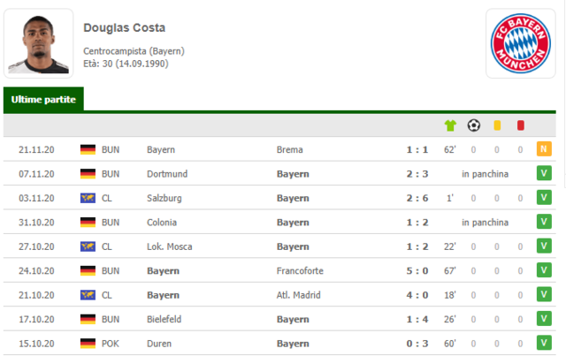The width and height of the screenshot is (566, 356).
Task: Click the German flag in Dortmund row
Action: pyautogui.click(x=88, y=174)
